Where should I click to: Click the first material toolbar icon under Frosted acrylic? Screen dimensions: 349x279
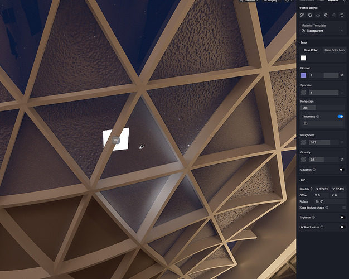click(303, 15)
